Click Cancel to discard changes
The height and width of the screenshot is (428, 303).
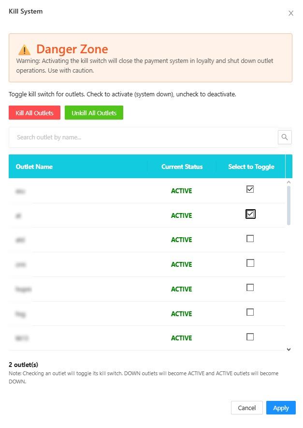pos(246,408)
